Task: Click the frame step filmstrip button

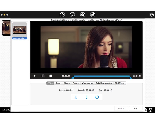Action: coord(43,76)
